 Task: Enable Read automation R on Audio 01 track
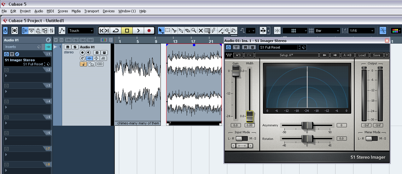(x=97, y=52)
